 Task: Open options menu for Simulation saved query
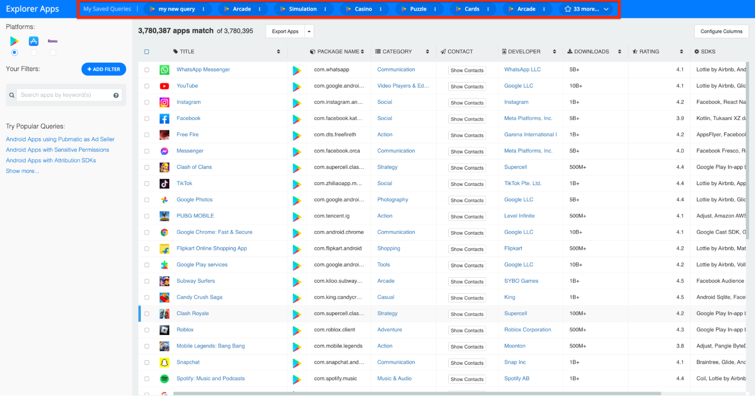(325, 9)
